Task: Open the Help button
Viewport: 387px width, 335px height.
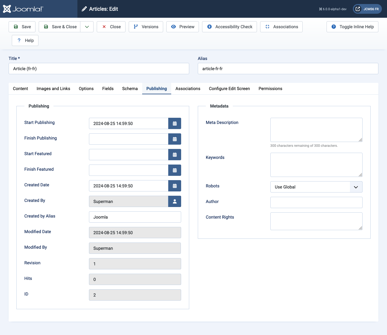Action: click(x=25, y=40)
